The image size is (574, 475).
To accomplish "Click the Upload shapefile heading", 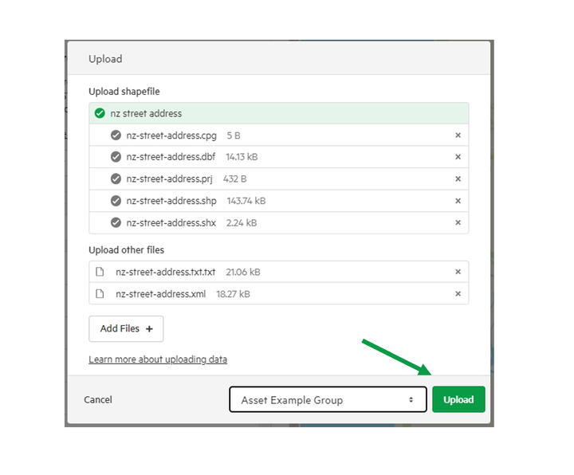I will [124, 92].
